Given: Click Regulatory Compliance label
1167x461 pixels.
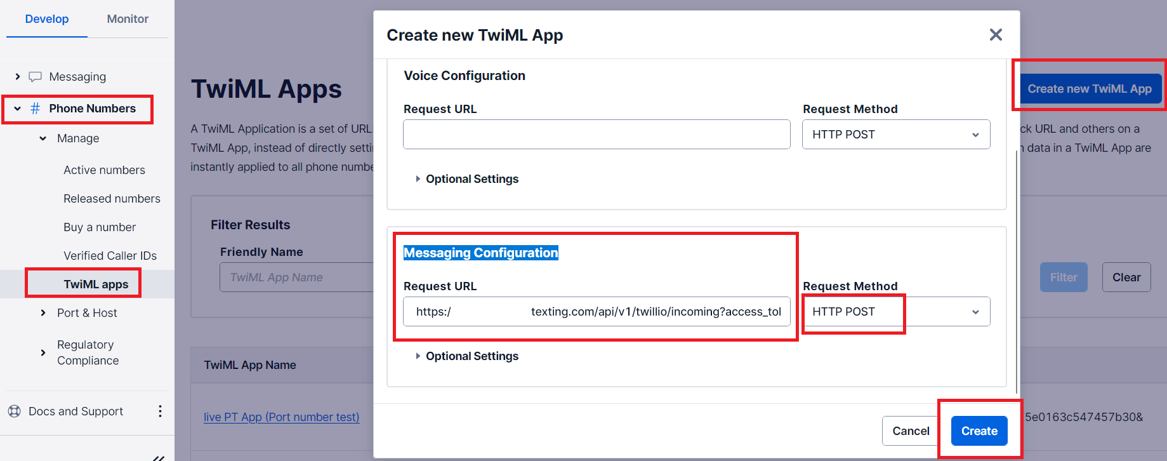Looking at the screenshot, I should [x=88, y=352].
